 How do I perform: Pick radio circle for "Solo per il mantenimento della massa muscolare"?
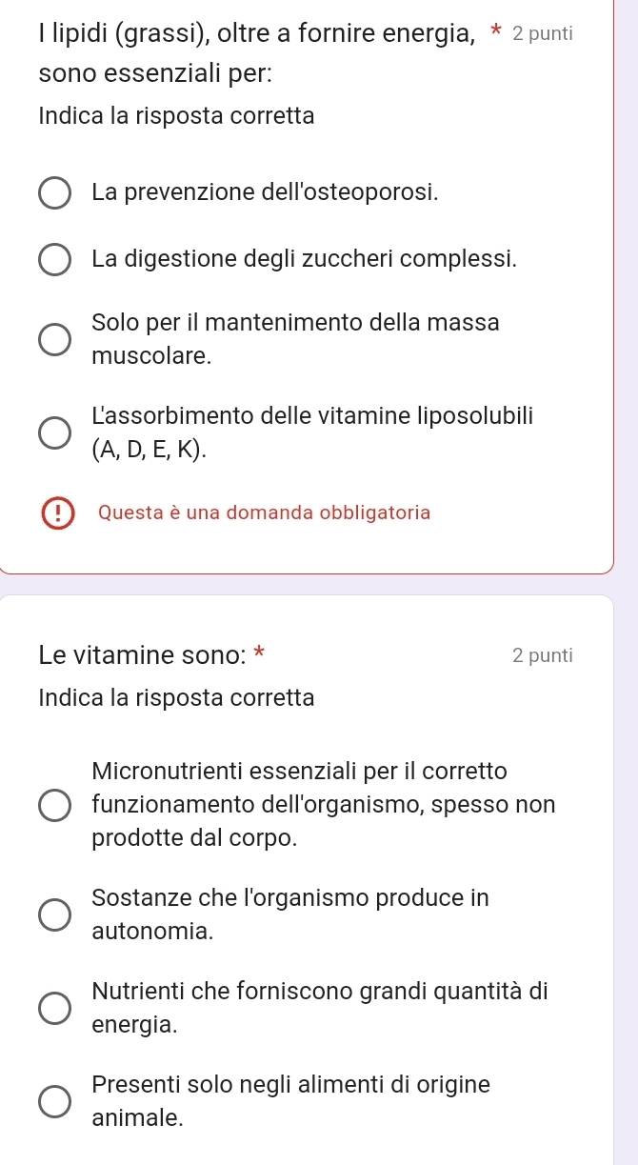coord(54,339)
